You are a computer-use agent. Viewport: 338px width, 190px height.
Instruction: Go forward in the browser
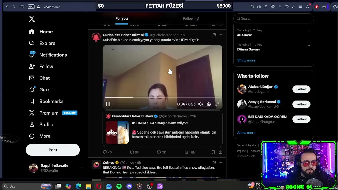[14, 7]
